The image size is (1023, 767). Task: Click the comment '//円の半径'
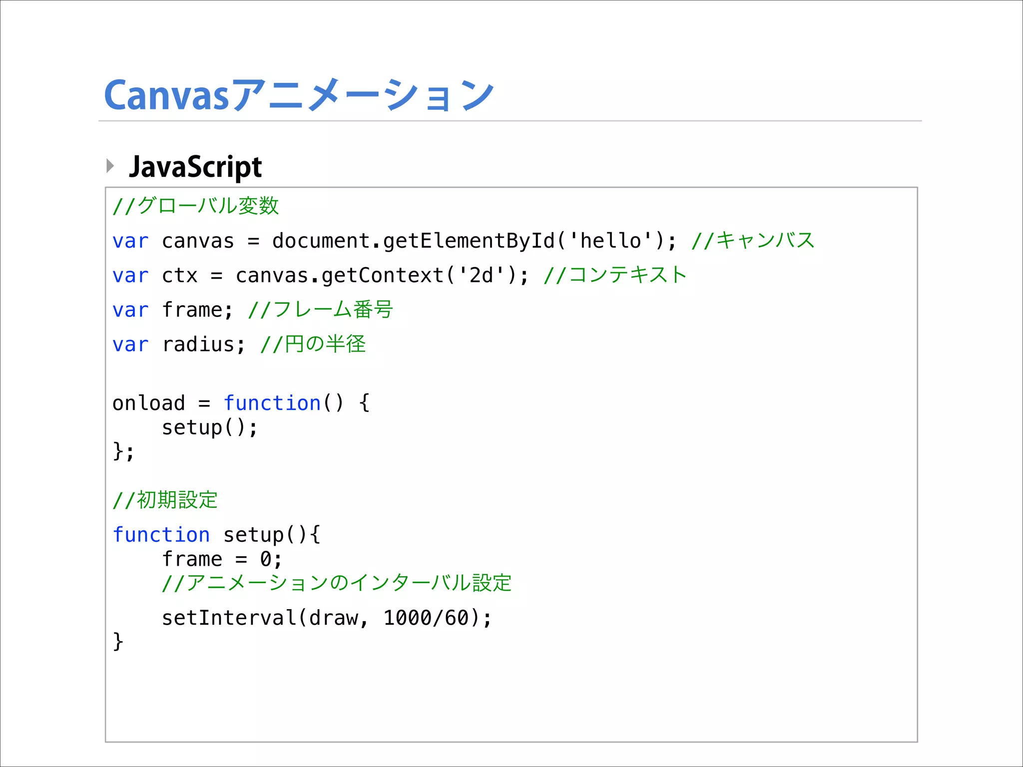pos(313,344)
